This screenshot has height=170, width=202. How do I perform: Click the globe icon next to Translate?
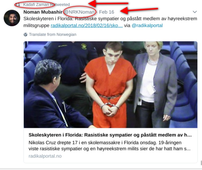25,34
